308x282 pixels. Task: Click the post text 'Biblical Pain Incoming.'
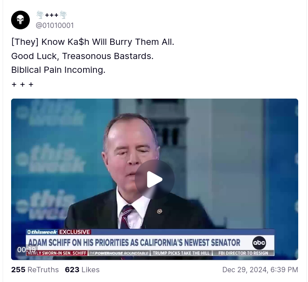click(58, 70)
